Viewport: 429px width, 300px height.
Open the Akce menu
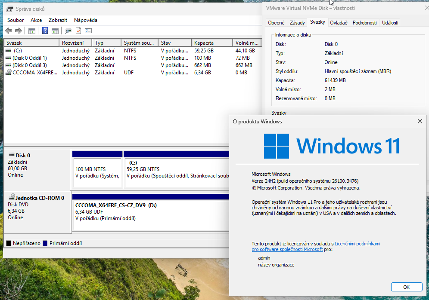point(36,20)
